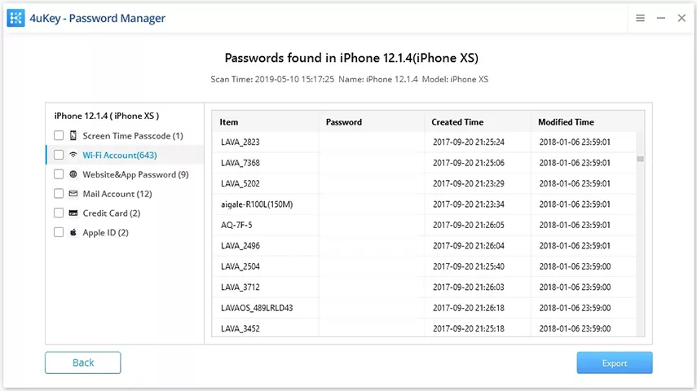Click the Mail Account envelope icon
Screen dimensions: 697x391
coord(73,194)
